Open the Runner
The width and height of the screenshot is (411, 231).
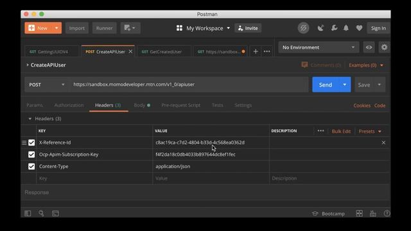pyautogui.click(x=104, y=28)
